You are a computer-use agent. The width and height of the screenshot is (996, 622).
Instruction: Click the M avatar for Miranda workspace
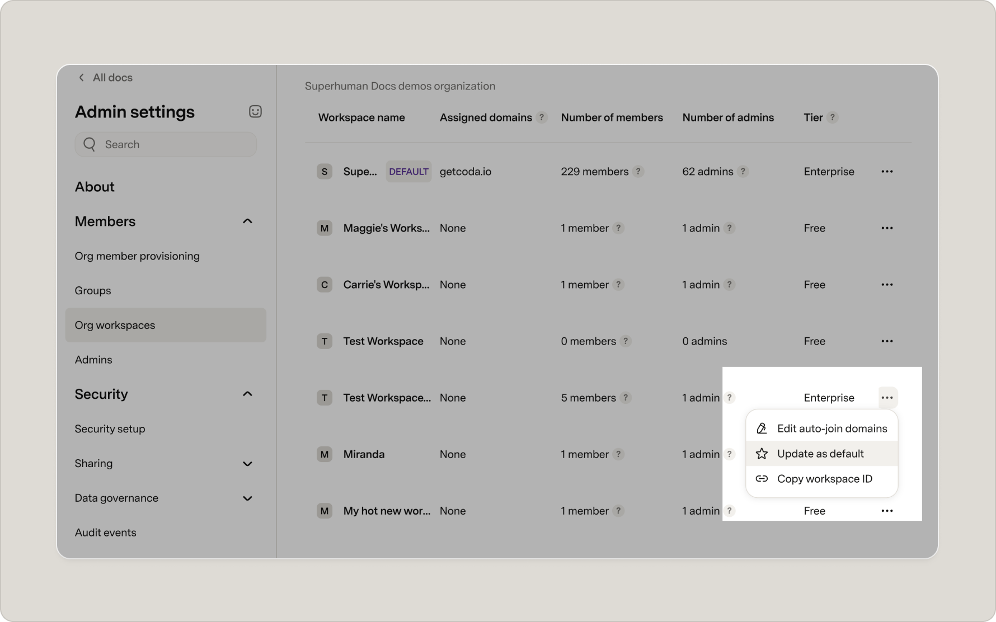click(x=325, y=454)
